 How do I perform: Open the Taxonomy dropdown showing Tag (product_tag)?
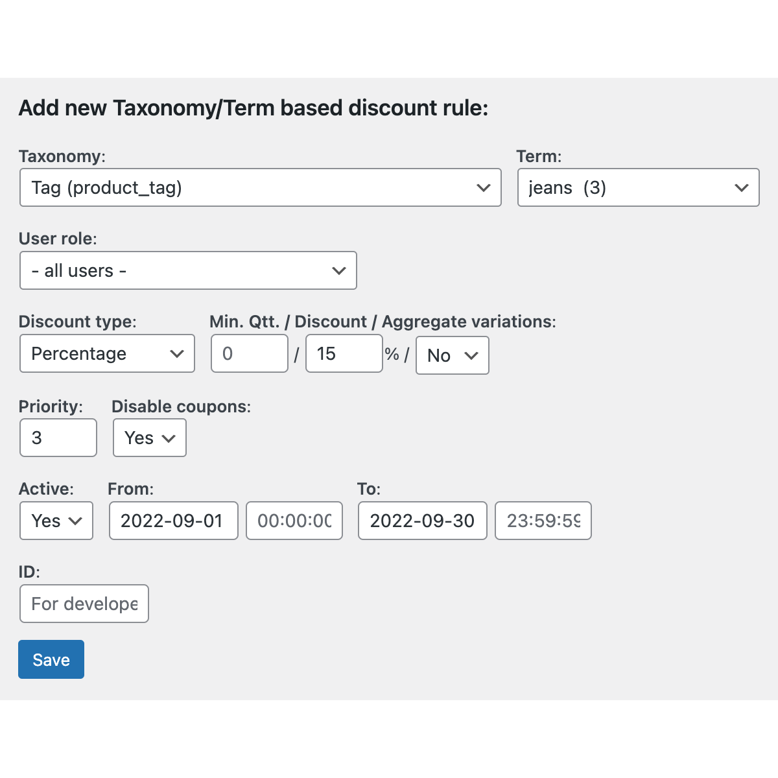[260, 188]
